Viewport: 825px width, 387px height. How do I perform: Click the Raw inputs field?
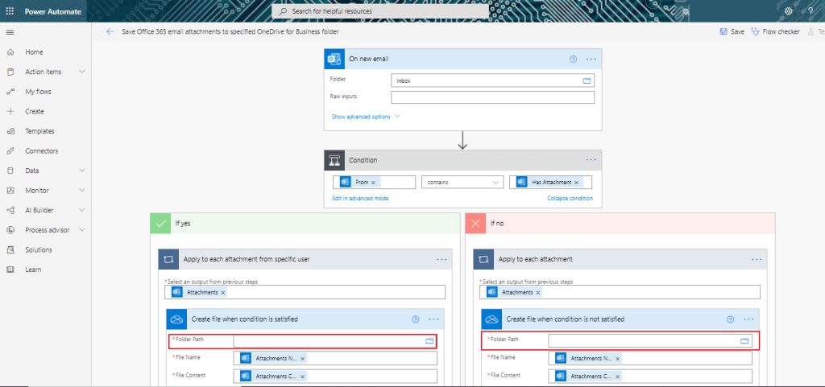[x=492, y=97]
